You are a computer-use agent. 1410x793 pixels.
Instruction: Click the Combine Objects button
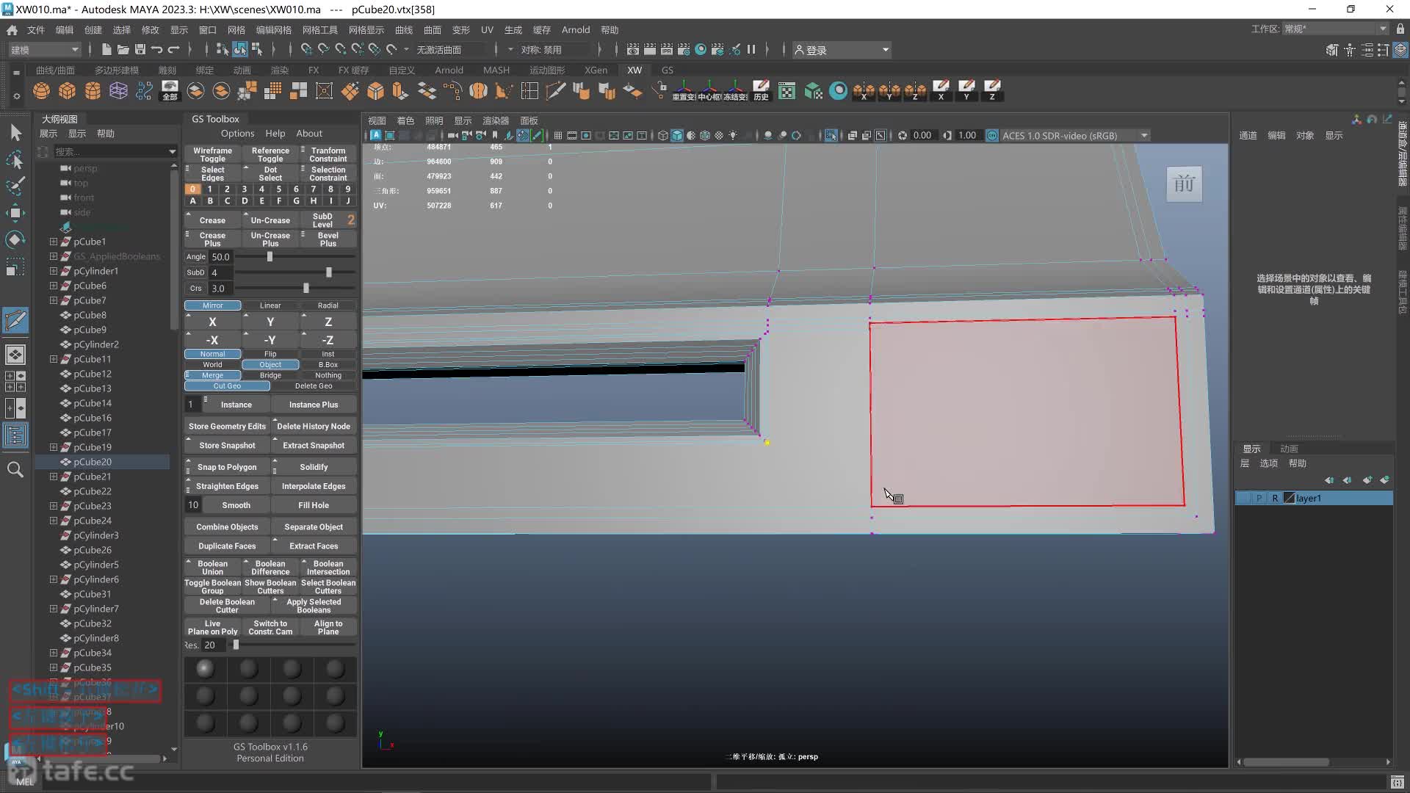227,526
